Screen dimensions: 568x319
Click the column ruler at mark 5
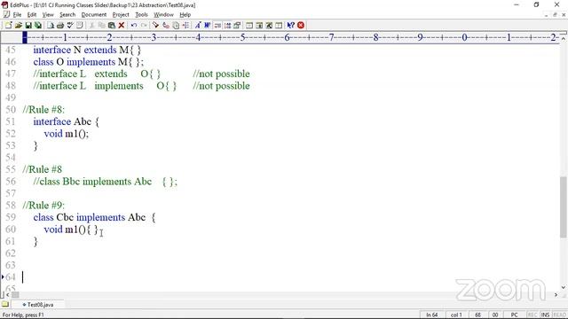(x=242, y=37)
